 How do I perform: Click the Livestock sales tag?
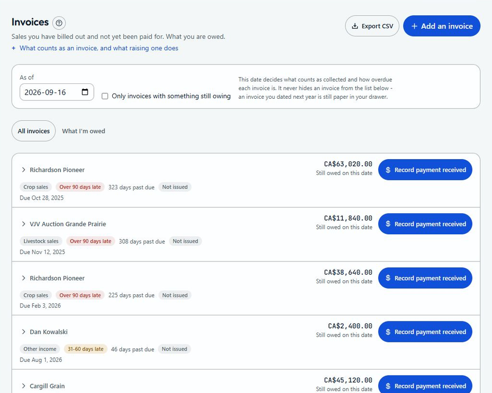pyautogui.click(x=41, y=242)
